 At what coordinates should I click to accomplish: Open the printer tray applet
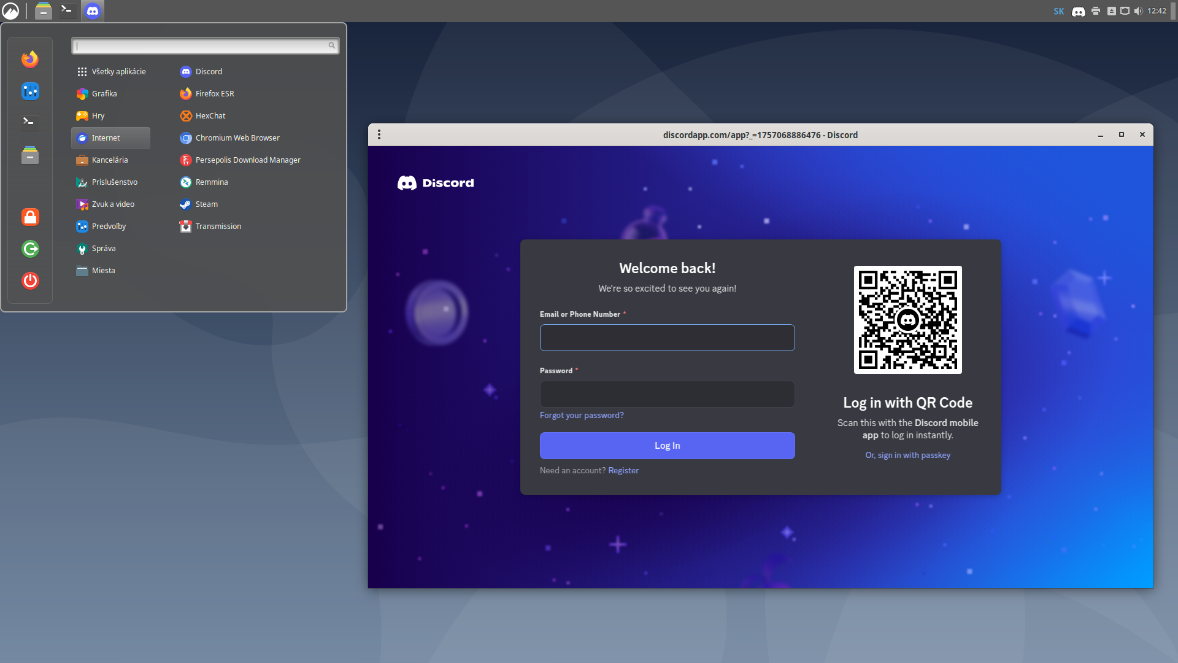1096,11
